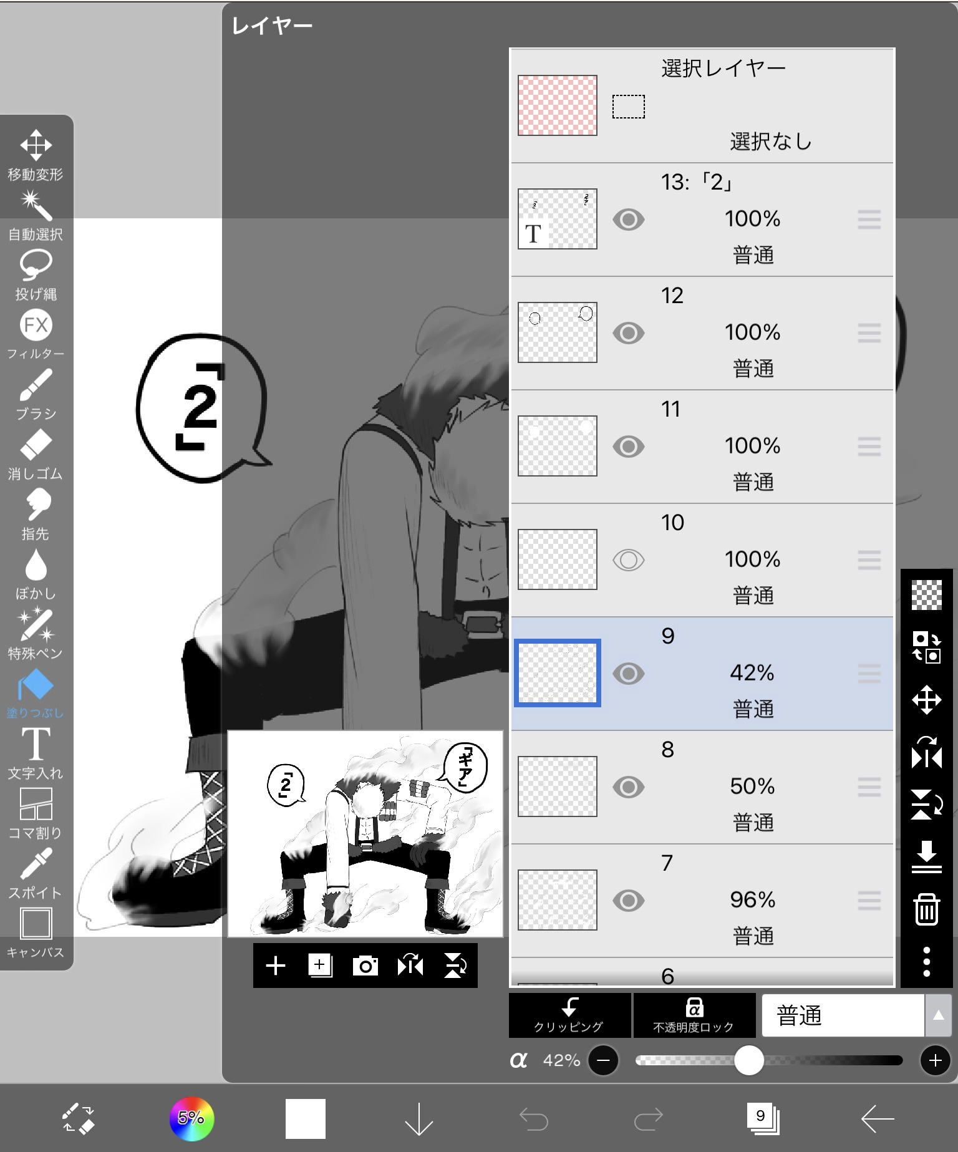The height and width of the screenshot is (1152, 958).
Task: Tap the checkerboard clear layer icon
Action: click(927, 594)
